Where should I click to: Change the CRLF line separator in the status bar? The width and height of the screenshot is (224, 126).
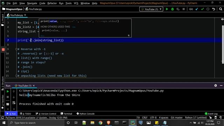click(145, 118)
